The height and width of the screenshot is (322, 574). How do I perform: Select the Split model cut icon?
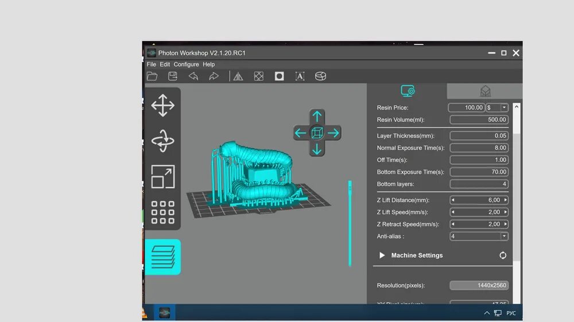point(321,76)
